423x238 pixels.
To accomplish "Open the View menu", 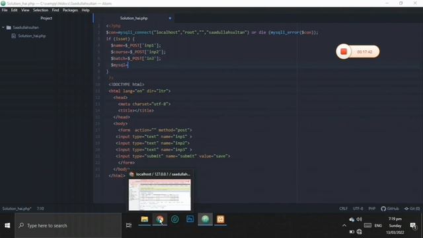I will coord(25,10).
